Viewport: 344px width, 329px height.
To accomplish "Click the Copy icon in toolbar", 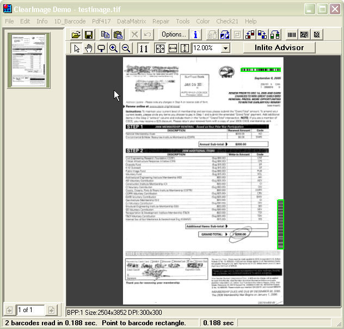I will tap(106, 34).
